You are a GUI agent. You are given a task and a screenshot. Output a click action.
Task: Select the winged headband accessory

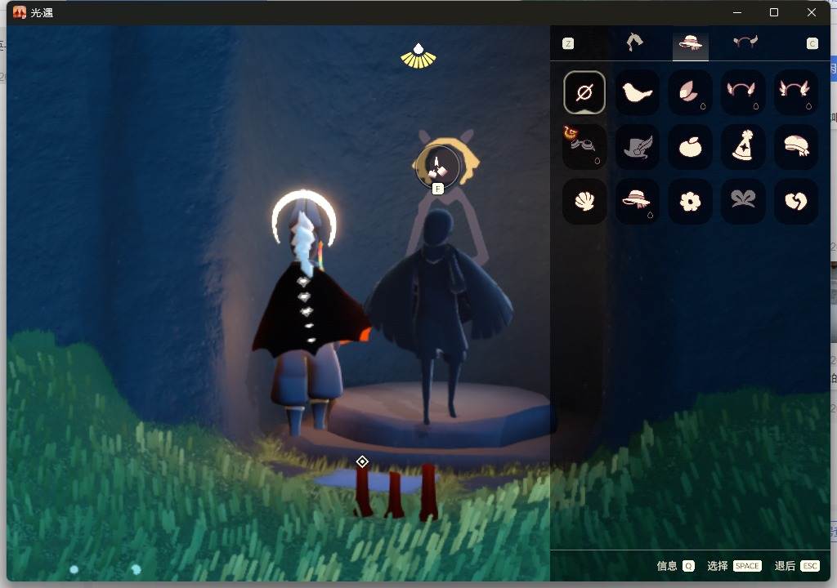(795, 92)
